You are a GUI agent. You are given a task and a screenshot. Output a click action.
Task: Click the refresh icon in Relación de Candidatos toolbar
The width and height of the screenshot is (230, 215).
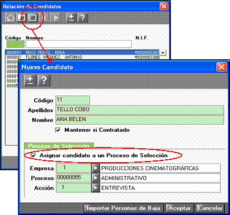pos(10,18)
